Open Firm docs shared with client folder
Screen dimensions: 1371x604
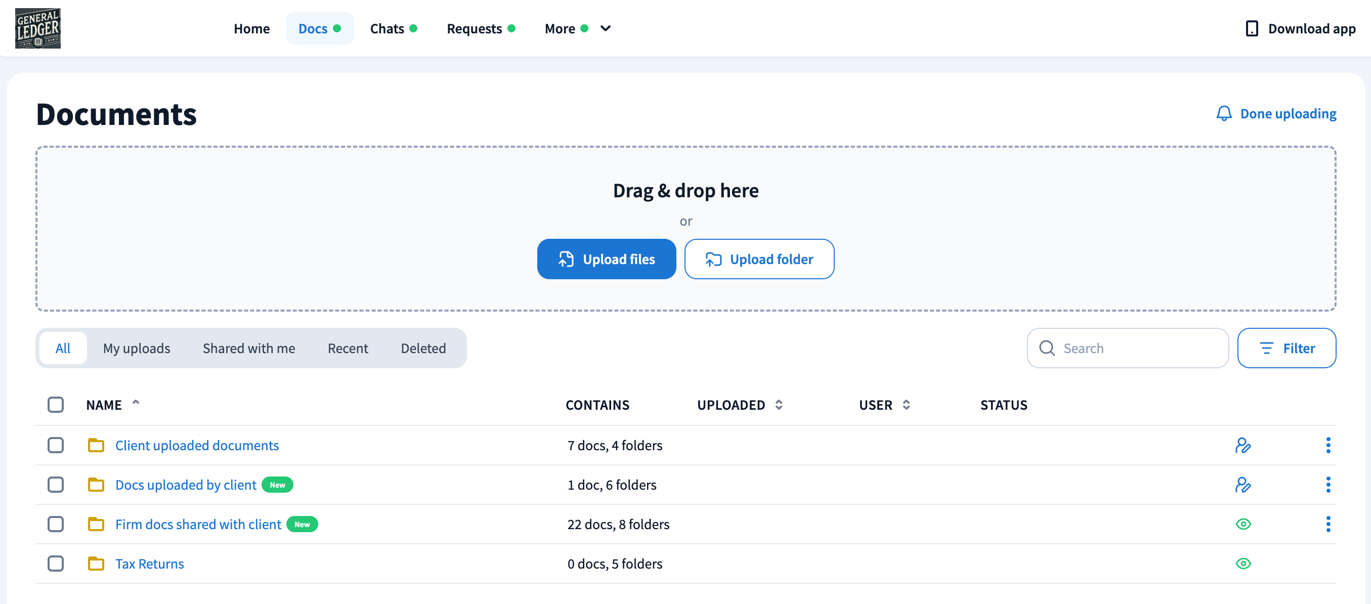(x=198, y=524)
